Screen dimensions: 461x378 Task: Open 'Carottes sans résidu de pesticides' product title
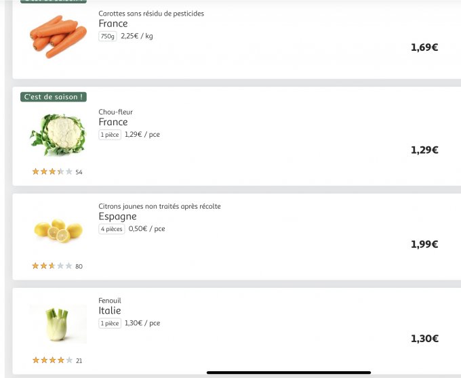[x=151, y=14]
